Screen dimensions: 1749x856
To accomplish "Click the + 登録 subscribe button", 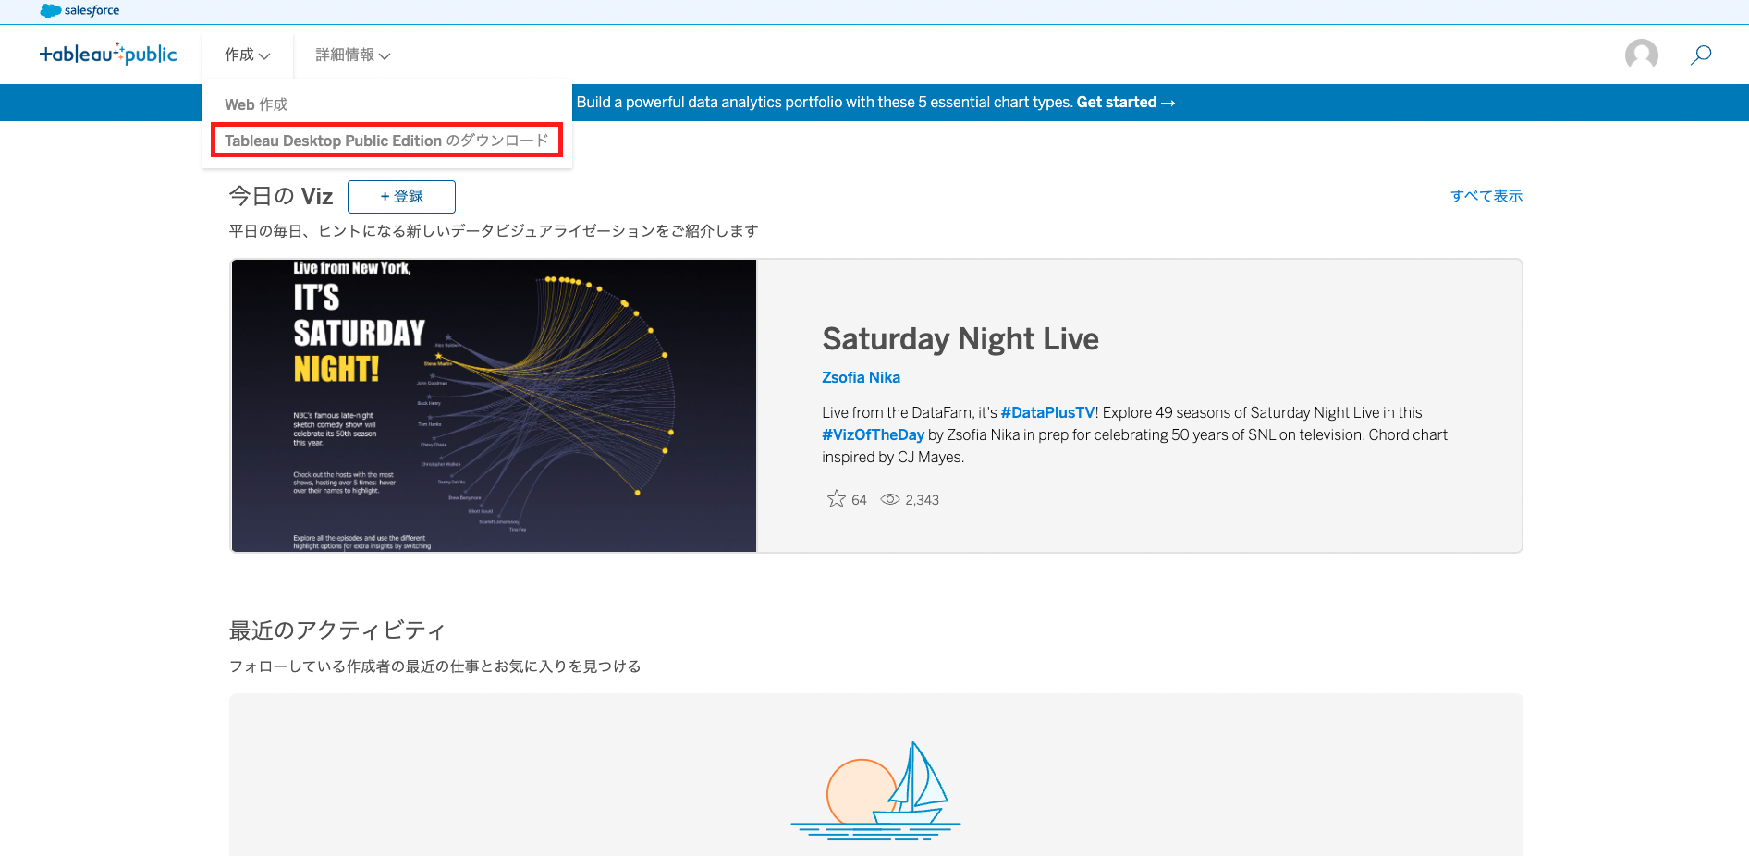I will (x=401, y=197).
